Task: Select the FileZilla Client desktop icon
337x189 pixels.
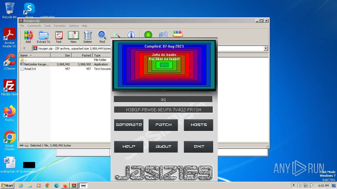Action: (9, 88)
